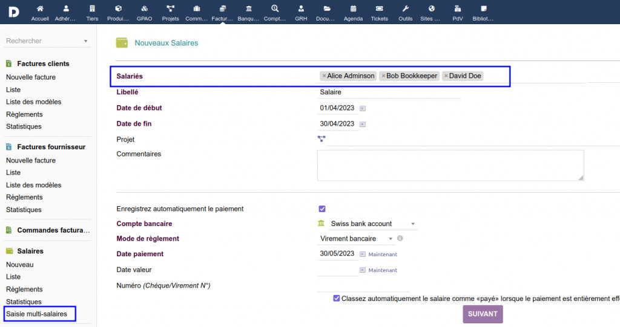
Task: Toggle Classez automatiquement le salaire comme payé
Action: tap(337, 298)
